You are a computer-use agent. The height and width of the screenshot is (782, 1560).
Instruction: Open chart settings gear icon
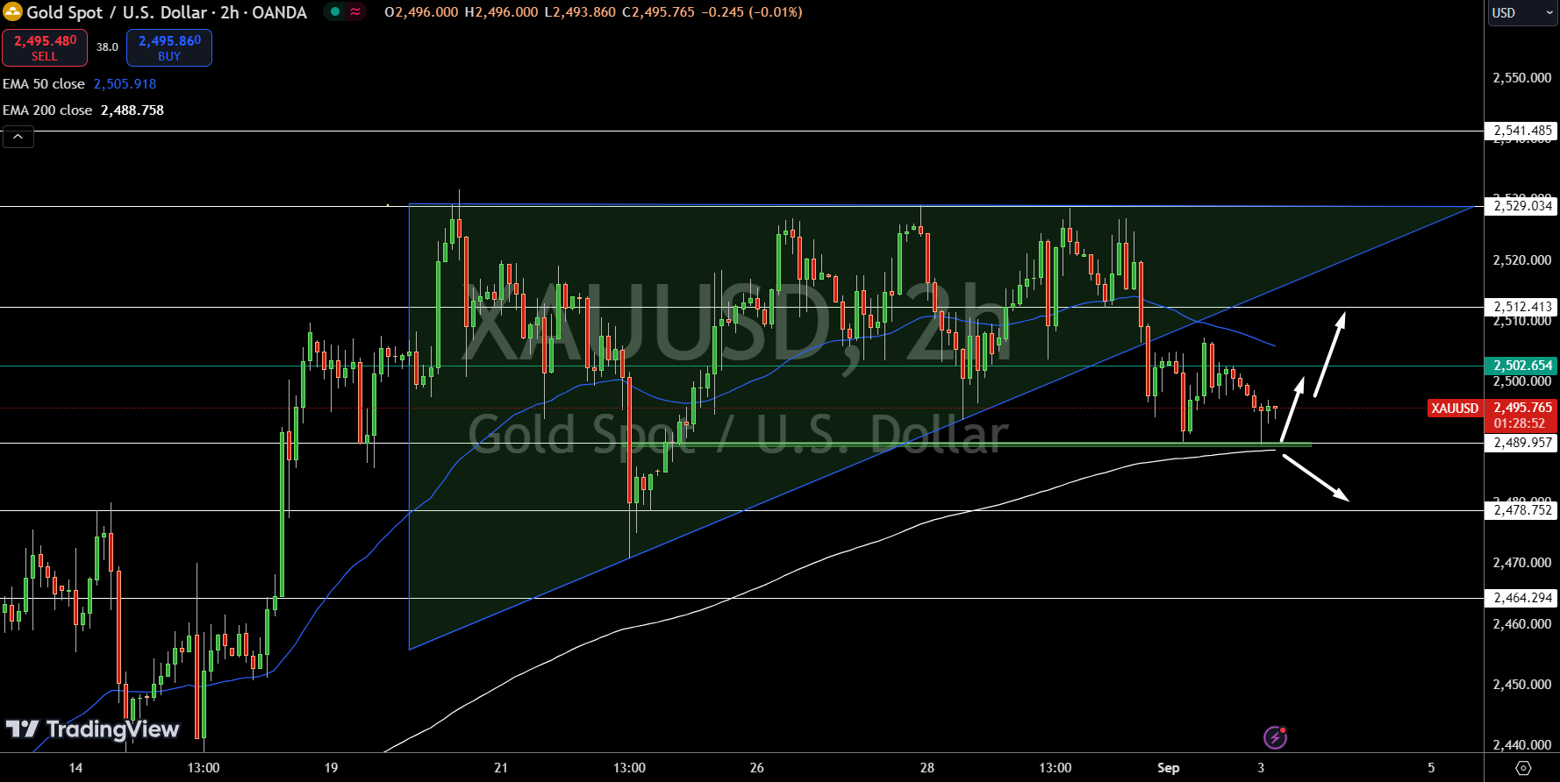[x=1523, y=768]
